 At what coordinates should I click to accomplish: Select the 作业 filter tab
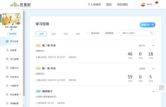[66, 34]
